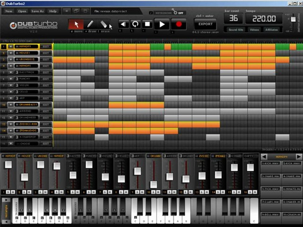Hit the red record button
The width and height of the screenshot is (303, 227).
click(x=179, y=24)
